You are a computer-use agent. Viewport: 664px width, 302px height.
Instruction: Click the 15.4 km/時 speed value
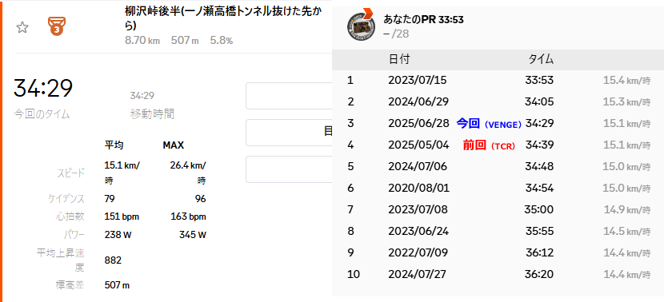click(x=626, y=80)
